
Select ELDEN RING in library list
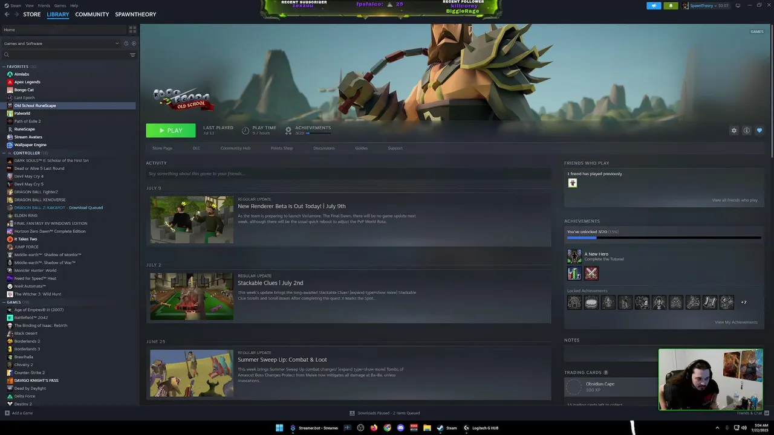click(x=25, y=216)
